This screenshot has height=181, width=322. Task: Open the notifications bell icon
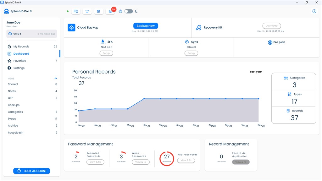point(110,11)
